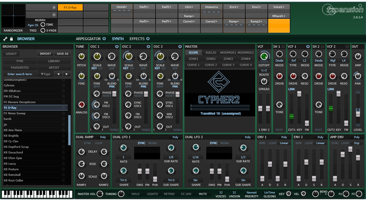Click the OSC 3 BLEND knob

click(x=175, y=76)
